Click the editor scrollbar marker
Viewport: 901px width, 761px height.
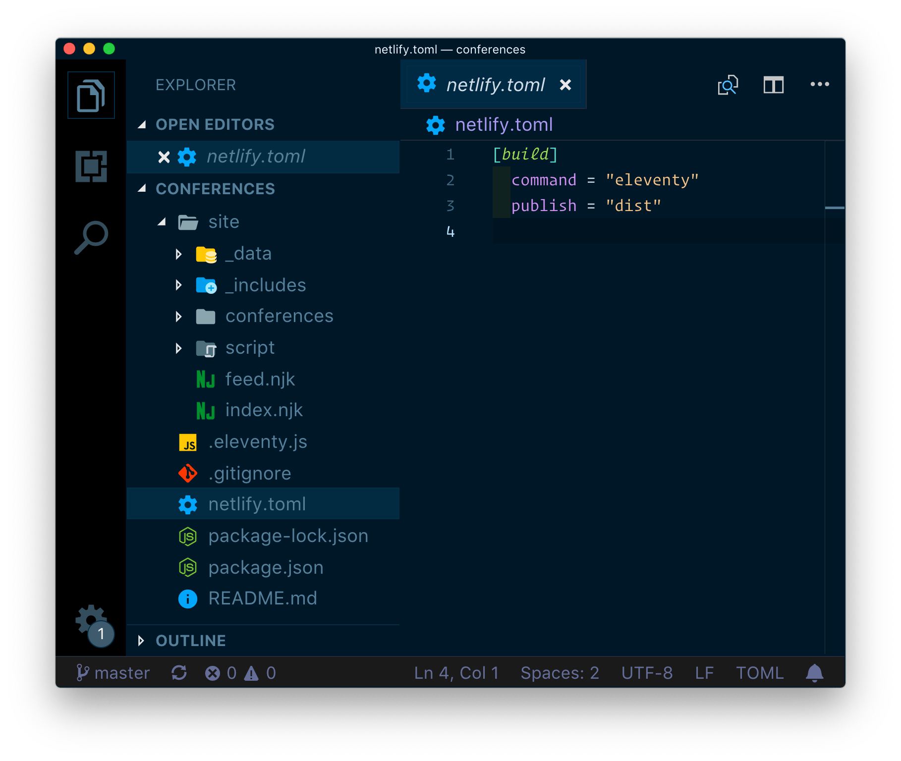835,208
